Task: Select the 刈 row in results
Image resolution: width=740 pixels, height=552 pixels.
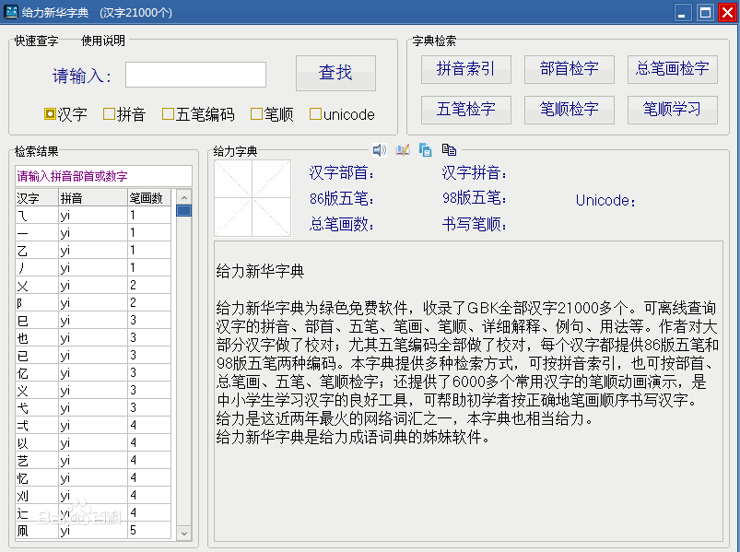Action: [93, 495]
